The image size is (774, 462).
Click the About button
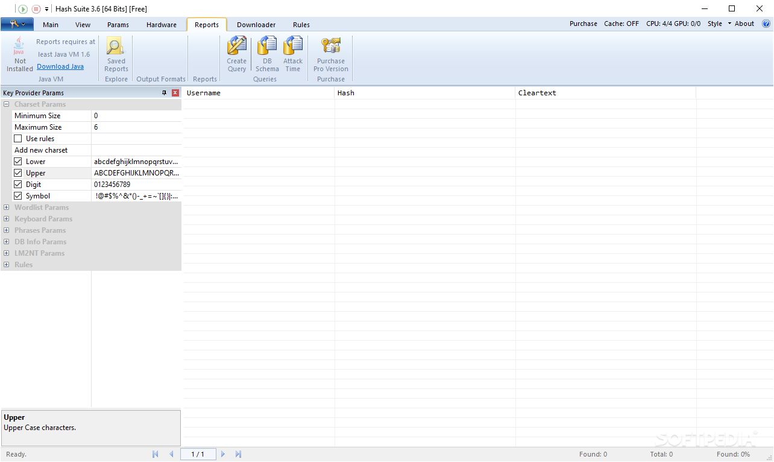(x=744, y=24)
